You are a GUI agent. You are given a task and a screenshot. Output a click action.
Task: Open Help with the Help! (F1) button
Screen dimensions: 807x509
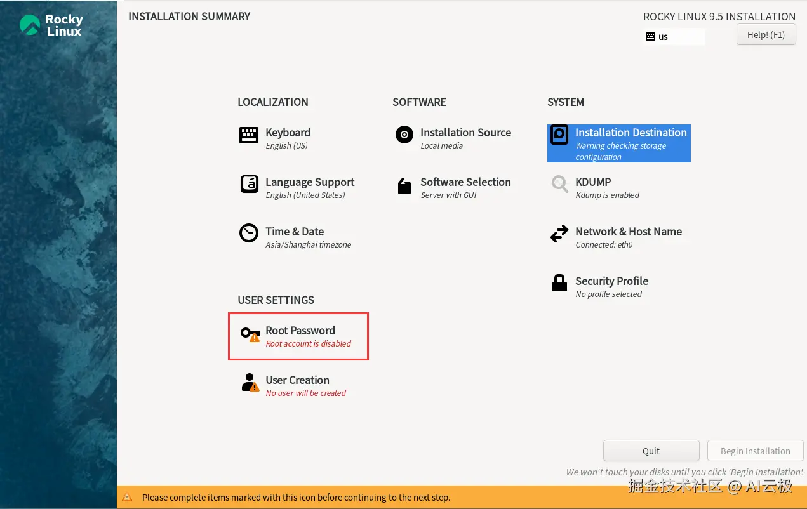(x=766, y=35)
